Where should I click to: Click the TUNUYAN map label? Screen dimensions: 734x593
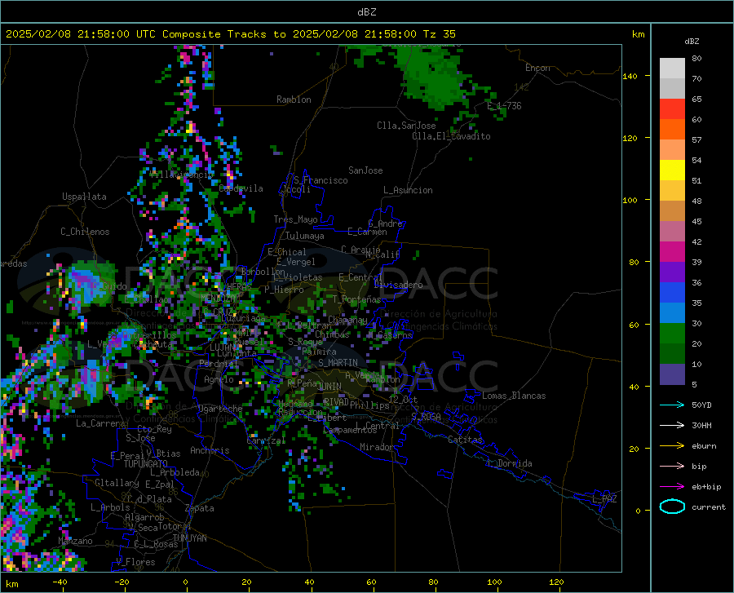(189, 538)
